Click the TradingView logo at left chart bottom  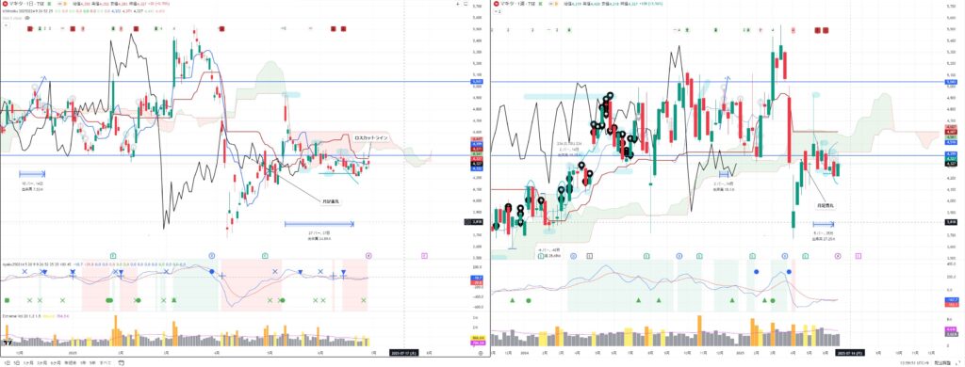coord(8,343)
